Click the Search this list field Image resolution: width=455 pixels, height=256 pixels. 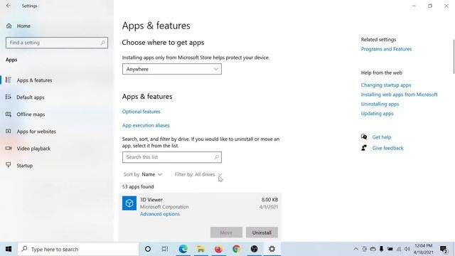(x=172, y=157)
